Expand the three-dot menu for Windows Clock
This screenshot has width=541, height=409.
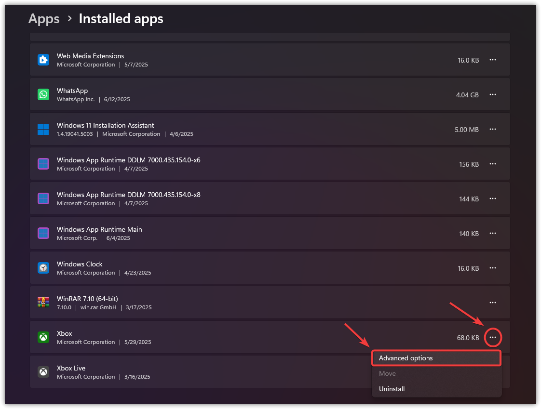point(492,268)
